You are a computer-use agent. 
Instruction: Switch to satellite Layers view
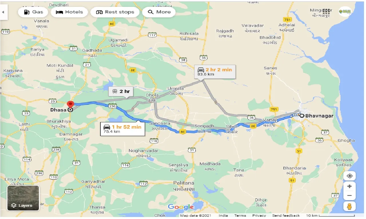coord(23,198)
